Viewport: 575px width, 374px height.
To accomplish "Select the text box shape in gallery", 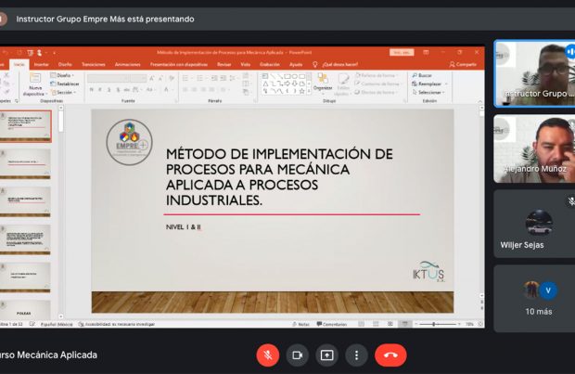I will coord(265,76).
